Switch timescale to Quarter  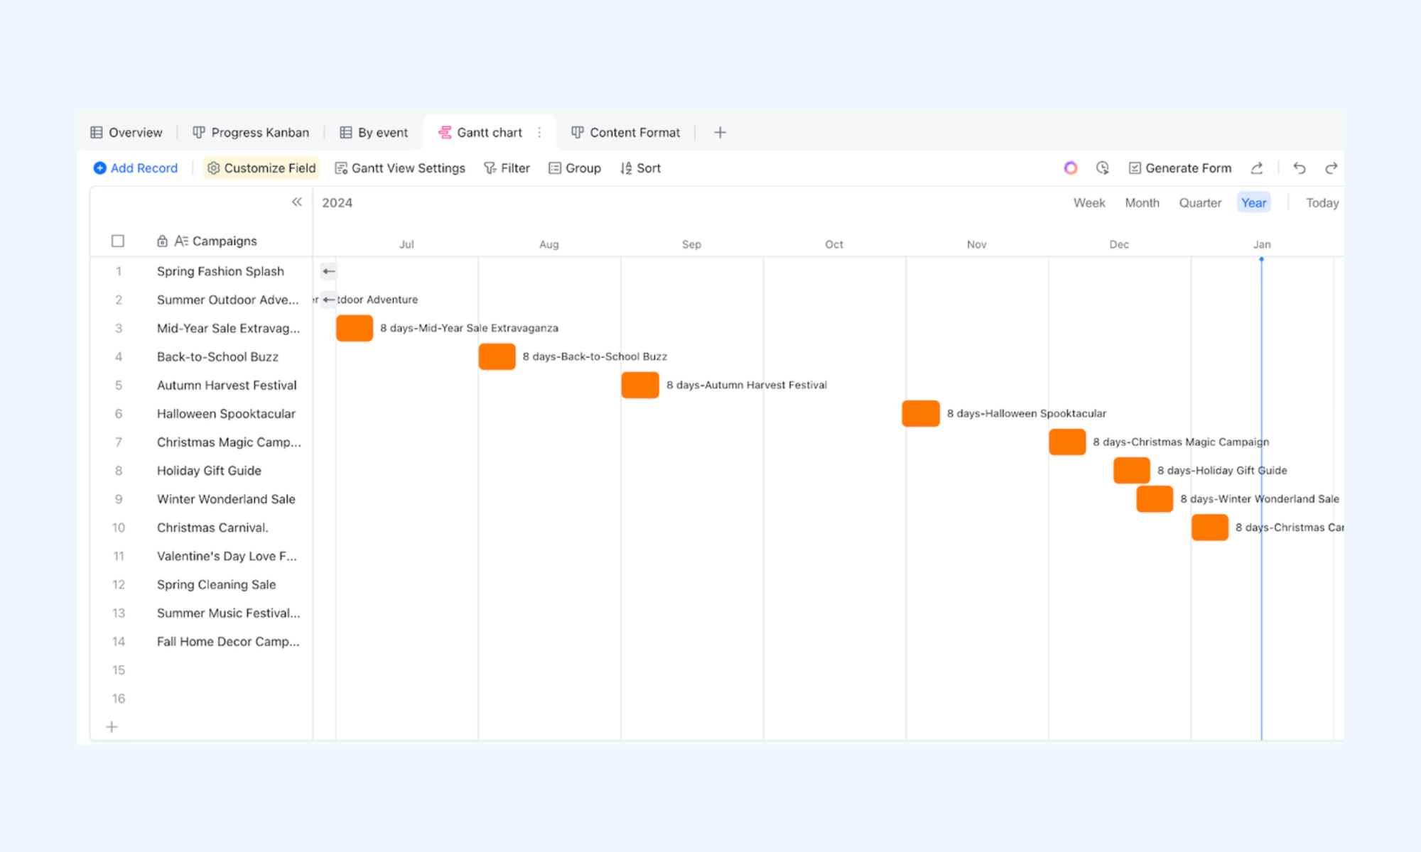click(x=1200, y=203)
